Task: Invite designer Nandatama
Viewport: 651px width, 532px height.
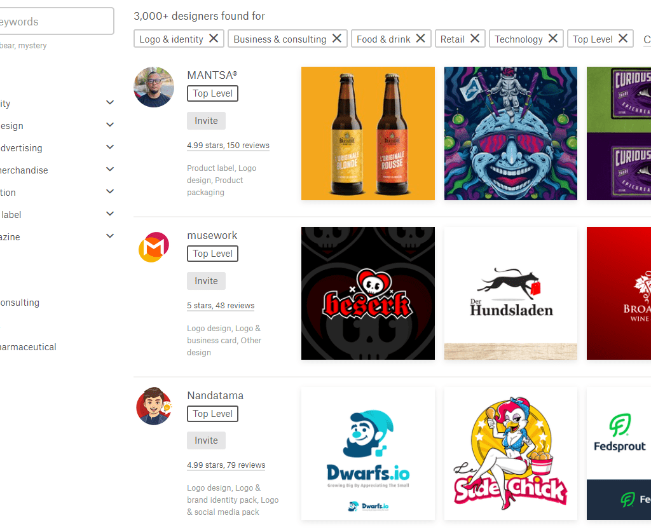Action: coord(206,440)
